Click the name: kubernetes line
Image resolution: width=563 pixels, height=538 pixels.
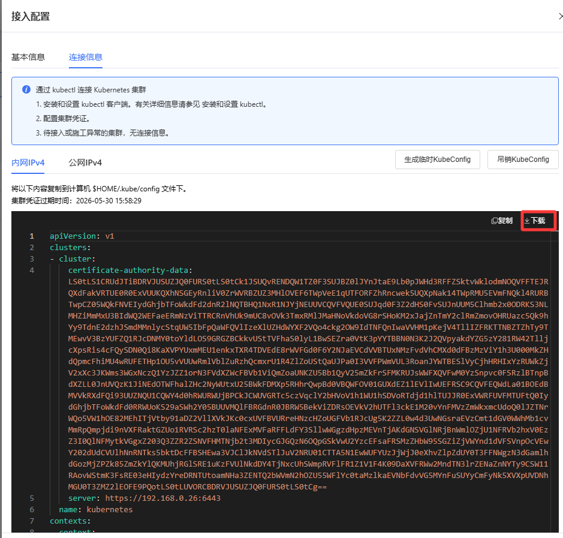pyautogui.click(x=96, y=510)
